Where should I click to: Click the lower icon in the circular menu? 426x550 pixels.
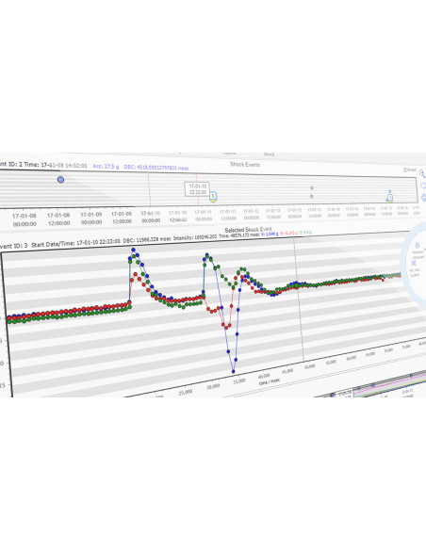coord(414,263)
